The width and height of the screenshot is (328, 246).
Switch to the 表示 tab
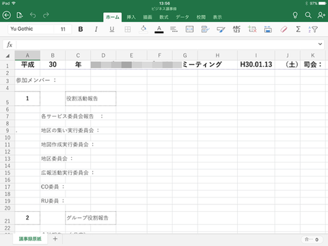(217, 17)
